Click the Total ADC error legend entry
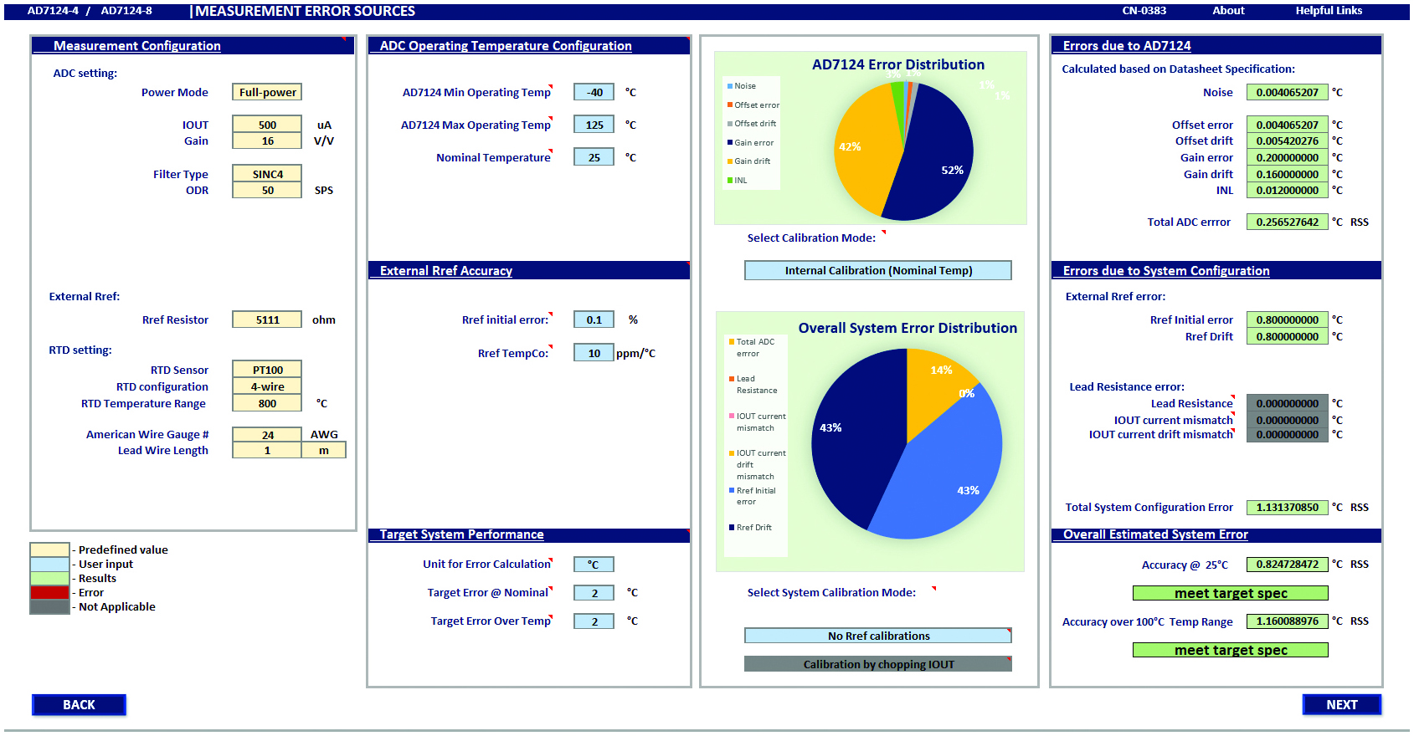This screenshot has height=736, width=1414. pyautogui.click(x=752, y=347)
